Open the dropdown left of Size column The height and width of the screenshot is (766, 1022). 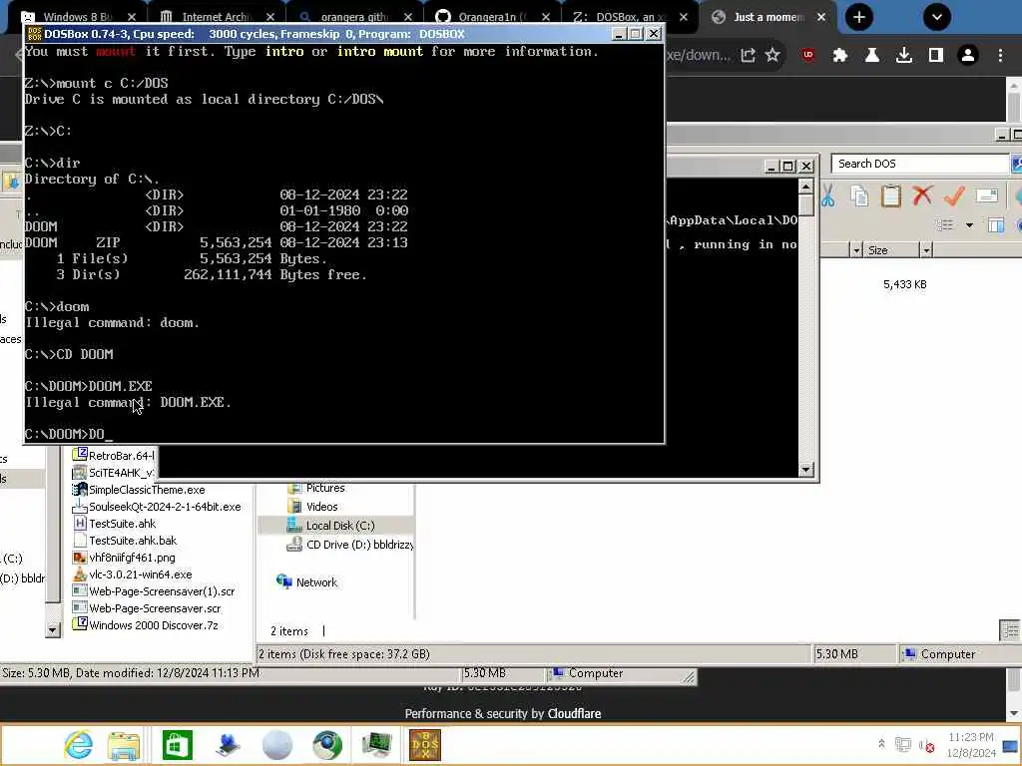click(856, 250)
